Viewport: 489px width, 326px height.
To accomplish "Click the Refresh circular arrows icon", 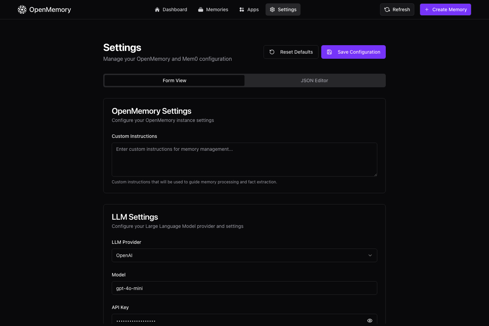I will click(x=387, y=10).
